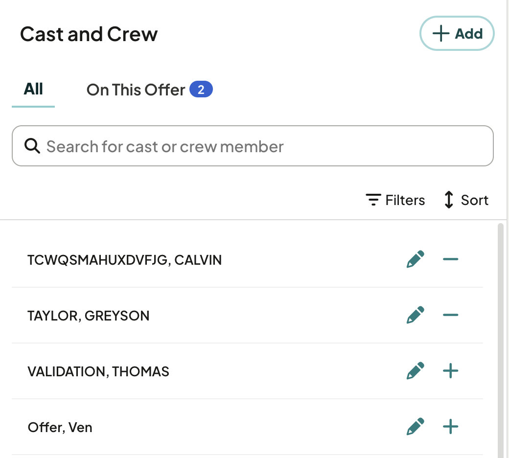The height and width of the screenshot is (458, 509).
Task: Open the Sort options
Action: pos(466,200)
